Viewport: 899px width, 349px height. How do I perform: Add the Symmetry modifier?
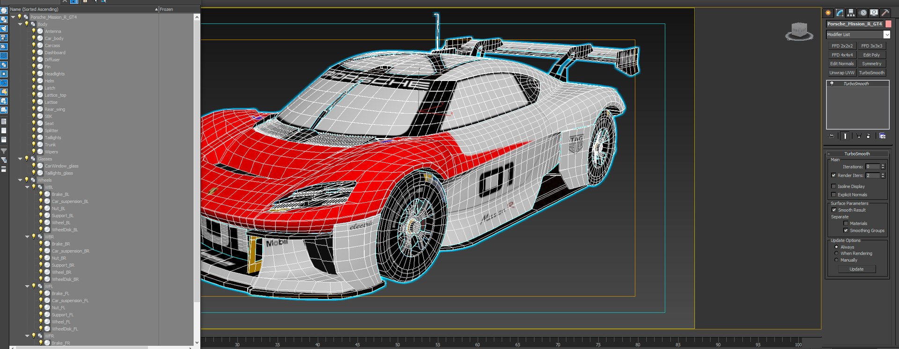click(872, 64)
